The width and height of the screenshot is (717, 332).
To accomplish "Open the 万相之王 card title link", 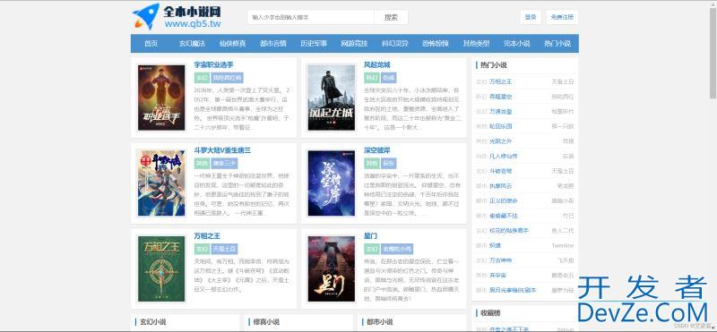I will 207,236.
